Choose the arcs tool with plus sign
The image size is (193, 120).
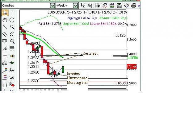click(12, 71)
